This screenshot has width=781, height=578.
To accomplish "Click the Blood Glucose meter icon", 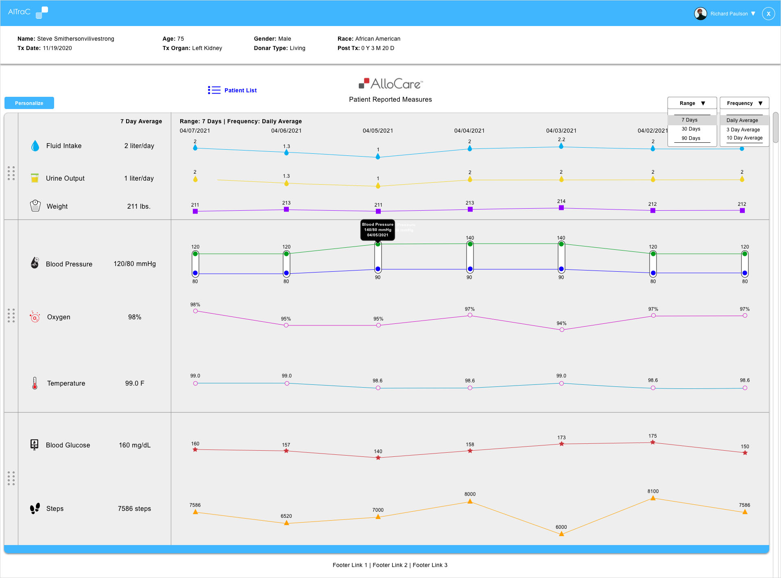I will coord(35,445).
